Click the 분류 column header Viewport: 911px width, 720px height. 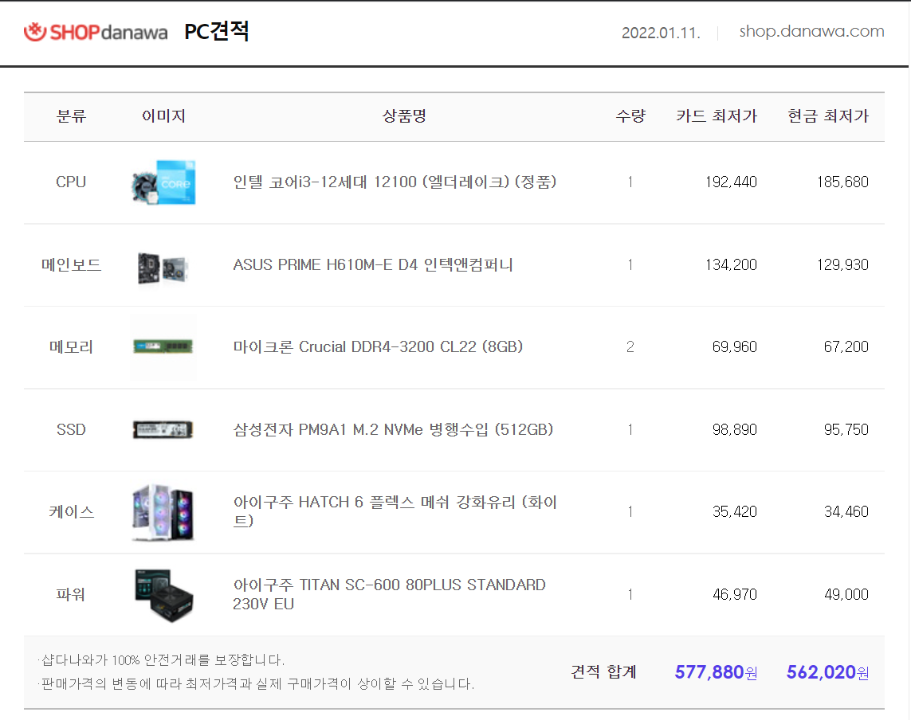[71, 116]
